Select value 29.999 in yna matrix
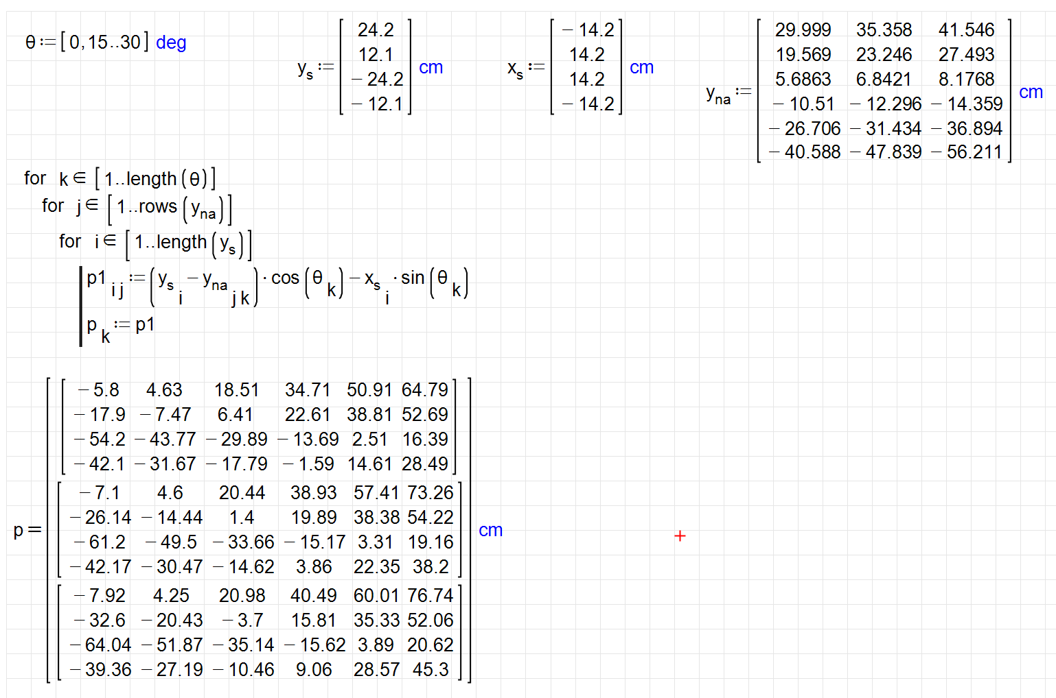This screenshot has height=698, width=1056. [x=803, y=30]
